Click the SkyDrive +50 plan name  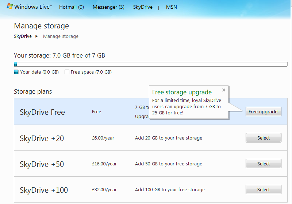(x=42, y=164)
